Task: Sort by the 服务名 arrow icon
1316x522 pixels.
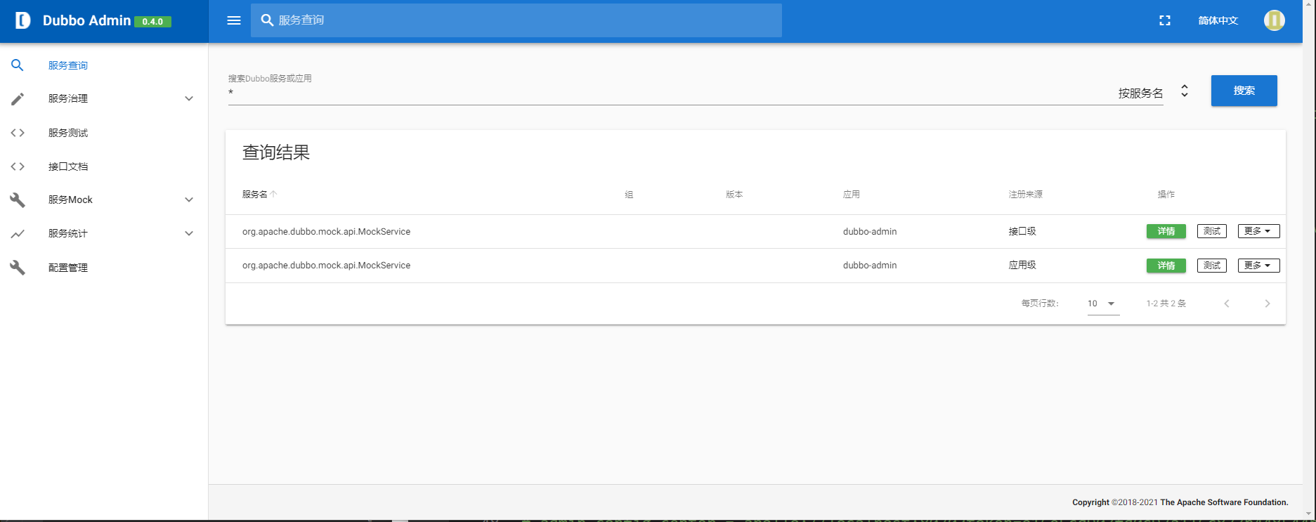Action: point(273,194)
